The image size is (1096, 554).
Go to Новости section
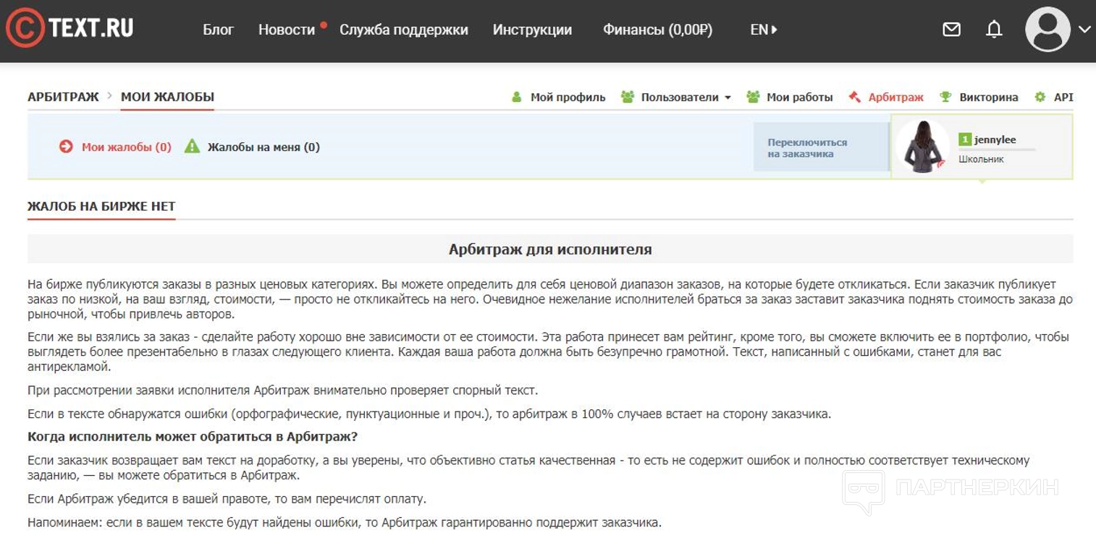[287, 30]
